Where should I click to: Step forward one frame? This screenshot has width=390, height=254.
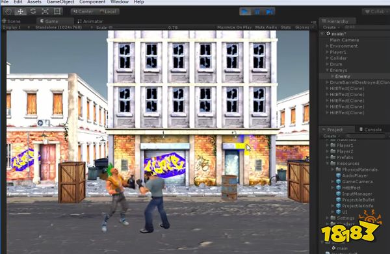click(x=269, y=12)
